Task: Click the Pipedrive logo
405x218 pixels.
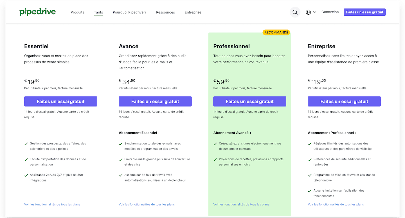Action: point(37,12)
